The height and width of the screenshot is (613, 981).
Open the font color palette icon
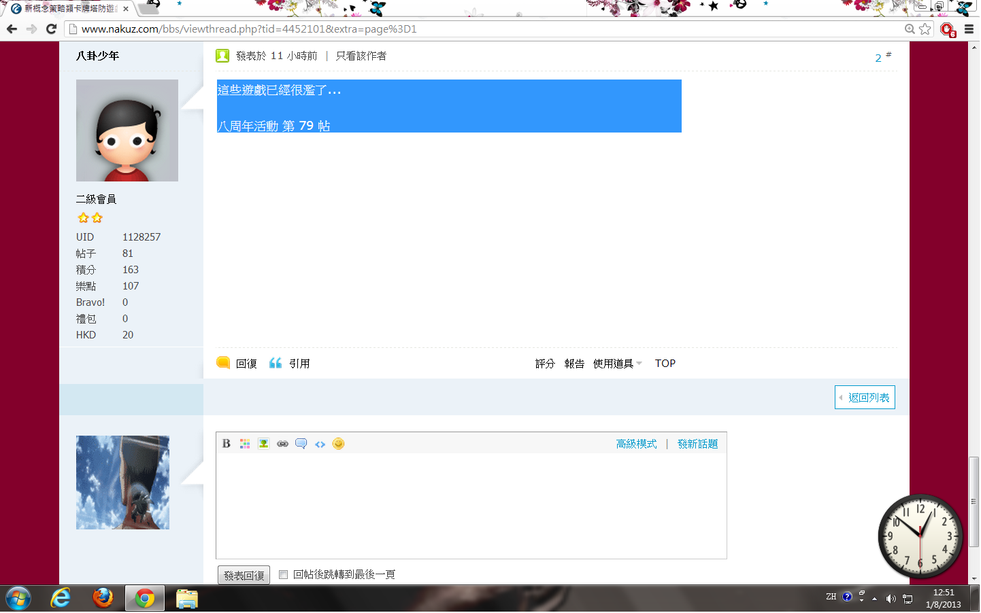tap(245, 444)
